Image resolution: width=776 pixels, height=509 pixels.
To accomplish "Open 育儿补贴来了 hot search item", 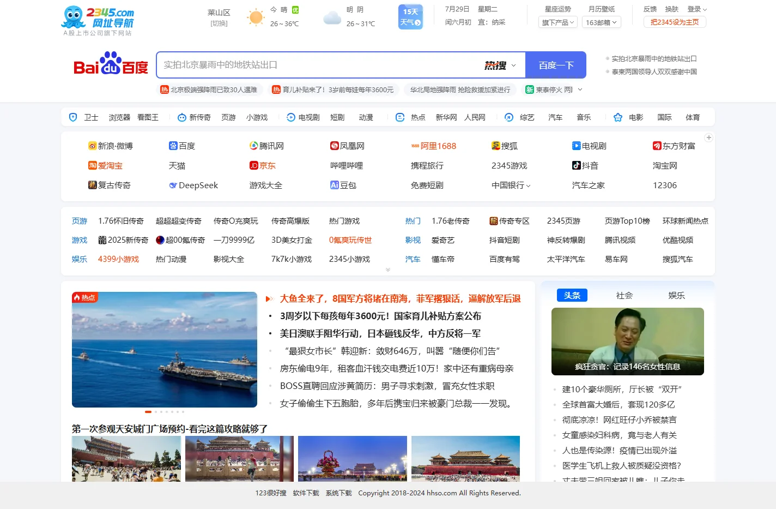I will click(x=333, y=89).
